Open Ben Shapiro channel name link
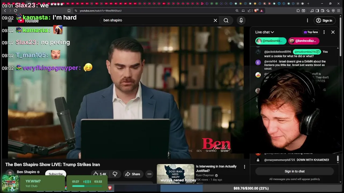 26,172
